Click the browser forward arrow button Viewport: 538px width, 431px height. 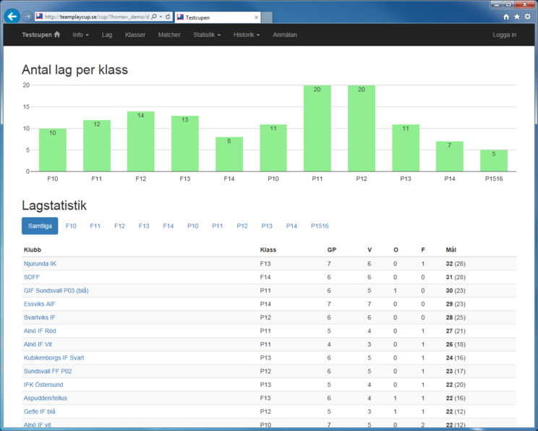tap(27, 17)
